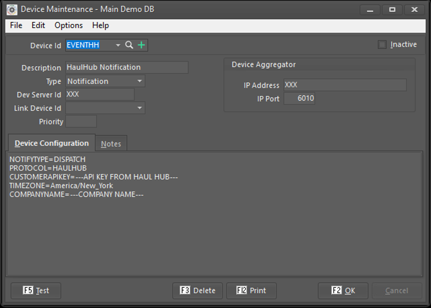Image resolution: width=431 pixels, height=308 pixels.
Task: Click the TIMEZONE=America/New_York line
Action: point(61,186)
